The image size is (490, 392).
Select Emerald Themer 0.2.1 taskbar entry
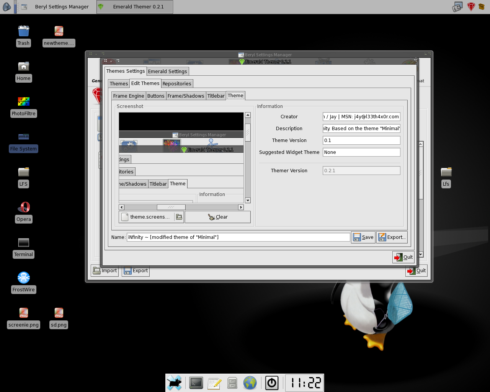135,7
